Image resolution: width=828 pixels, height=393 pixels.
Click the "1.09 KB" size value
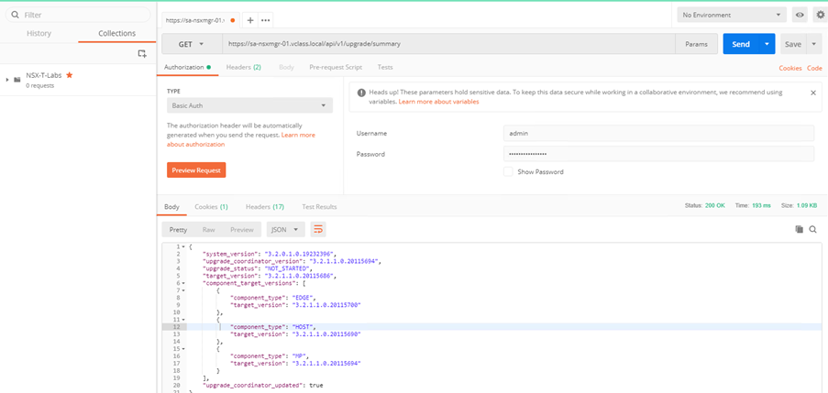point(806,205)
